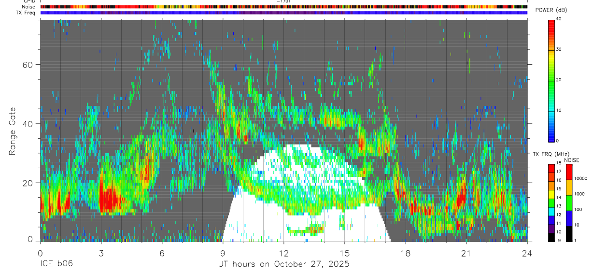Click the 15 tick on UT hours axis
Screen dimensions: 593x274
coord(345,253)
